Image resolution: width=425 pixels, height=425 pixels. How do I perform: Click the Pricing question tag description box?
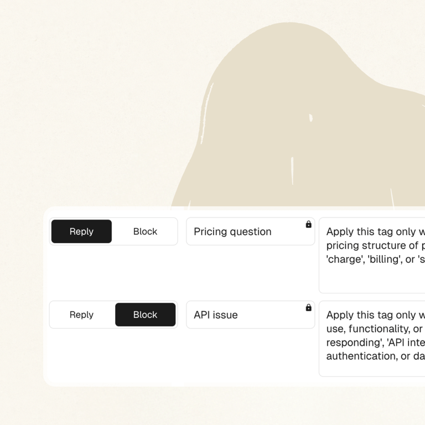(x=372, y=255)
